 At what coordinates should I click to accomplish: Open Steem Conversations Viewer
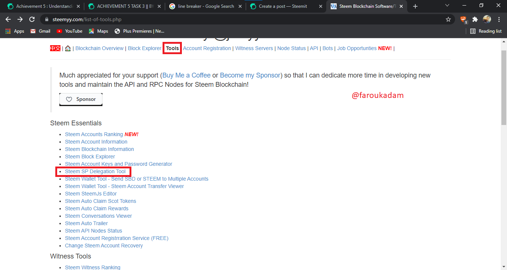click(x=98, y=216)
